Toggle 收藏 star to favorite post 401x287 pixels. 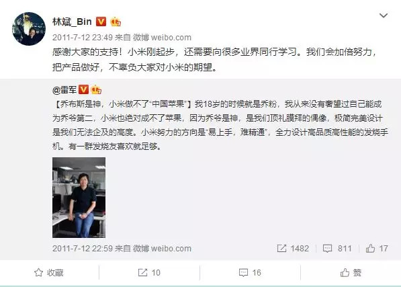pyautogui.click(x=48, y=273)
